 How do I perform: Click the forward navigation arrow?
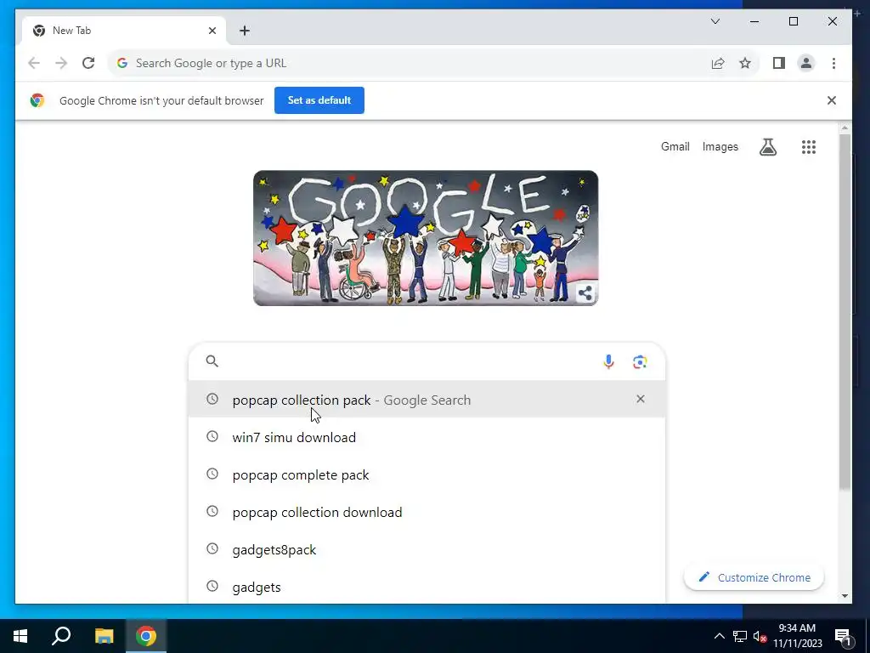tap(61, 63)
